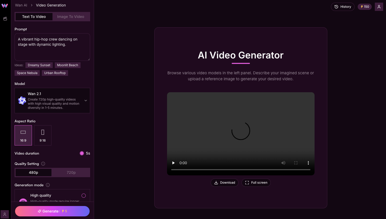The image size is (386, 219).
Task: Switch to the Image To Video tab
Action: click(71, 17)
